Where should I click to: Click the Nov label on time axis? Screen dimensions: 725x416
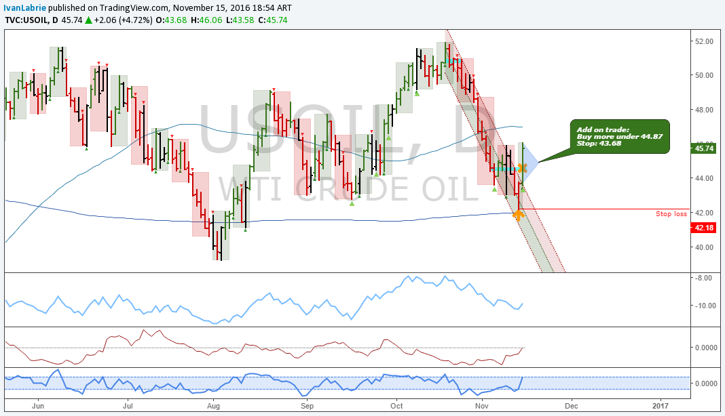[482, 406]
